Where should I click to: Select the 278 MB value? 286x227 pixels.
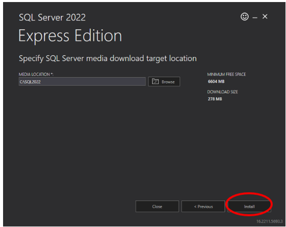215,99
